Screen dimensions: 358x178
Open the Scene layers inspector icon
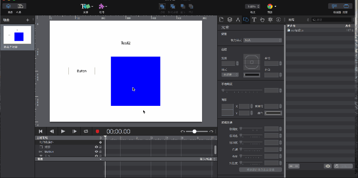230,19
